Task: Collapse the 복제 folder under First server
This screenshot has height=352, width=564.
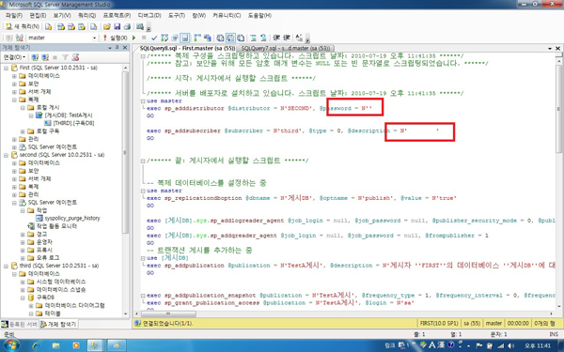Action: click(14, 99)
